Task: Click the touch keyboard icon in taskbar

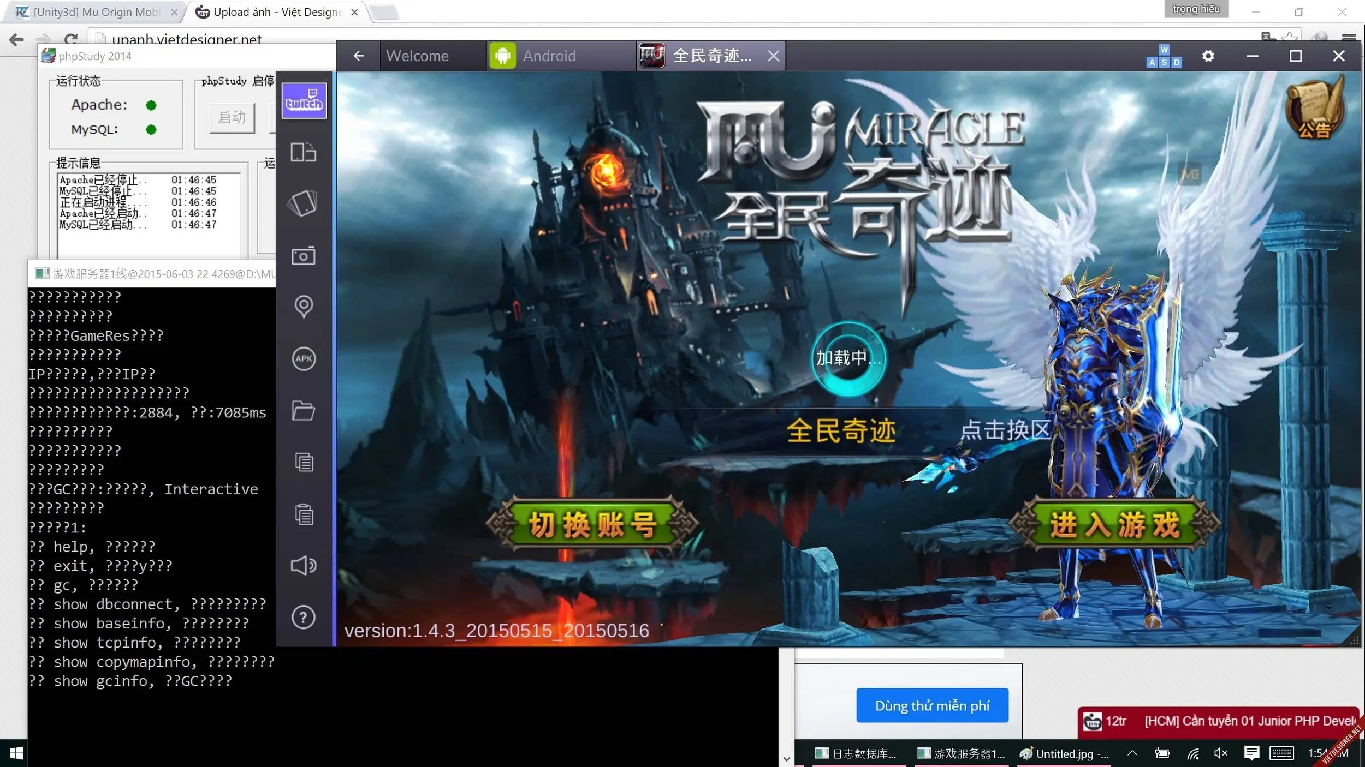Action: [1281, 753]
